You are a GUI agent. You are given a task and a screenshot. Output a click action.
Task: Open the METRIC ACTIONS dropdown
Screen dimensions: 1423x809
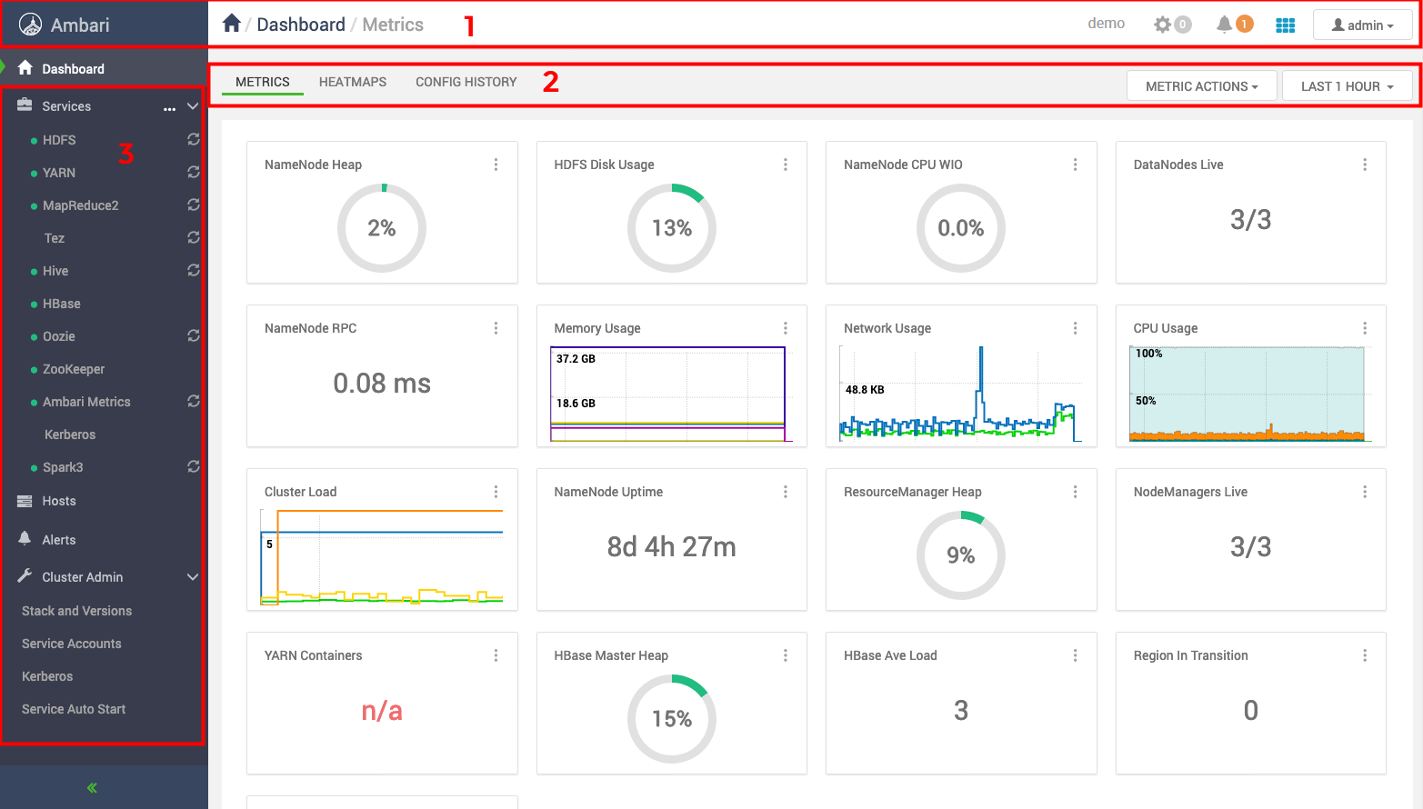coord(1201,85)
